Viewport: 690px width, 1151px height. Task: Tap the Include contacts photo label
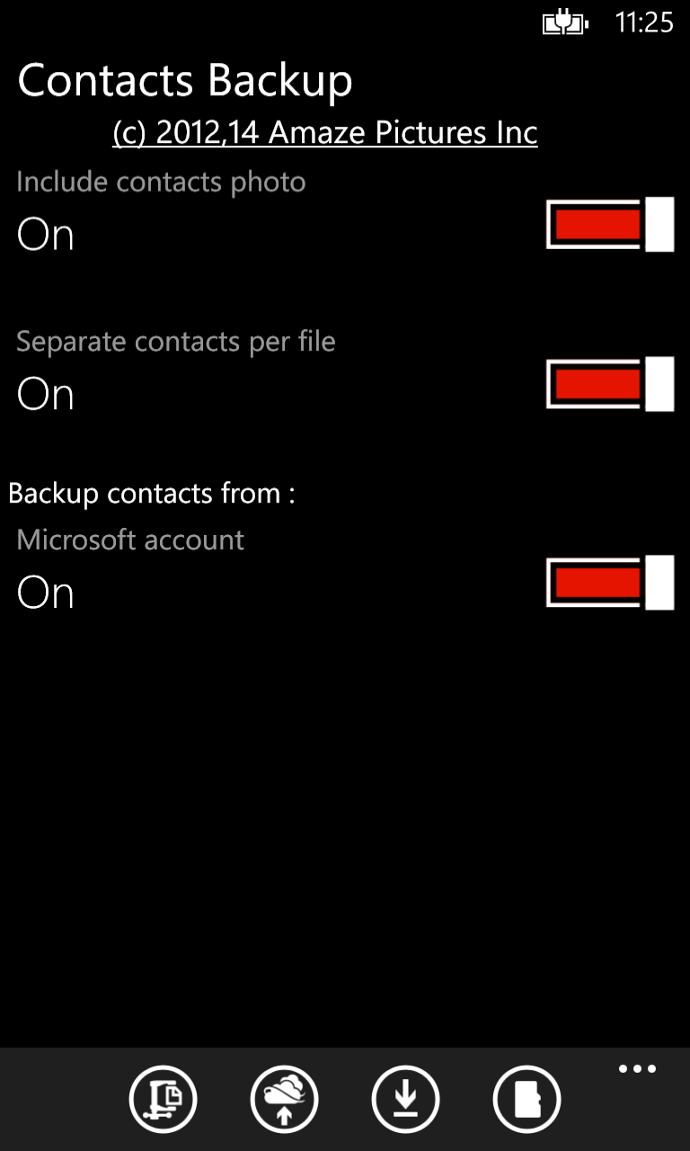(161, 183)
